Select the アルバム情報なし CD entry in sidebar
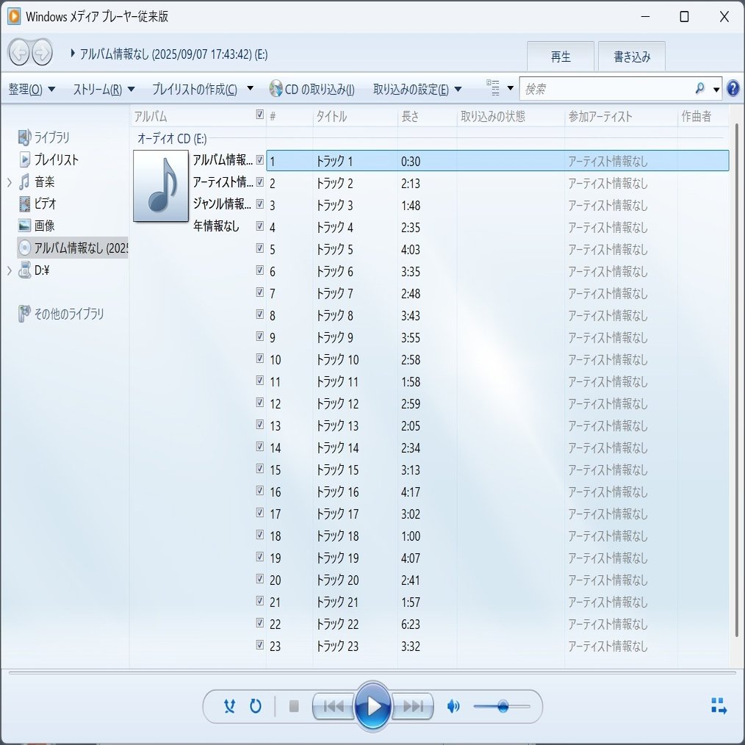 [73, 248]
